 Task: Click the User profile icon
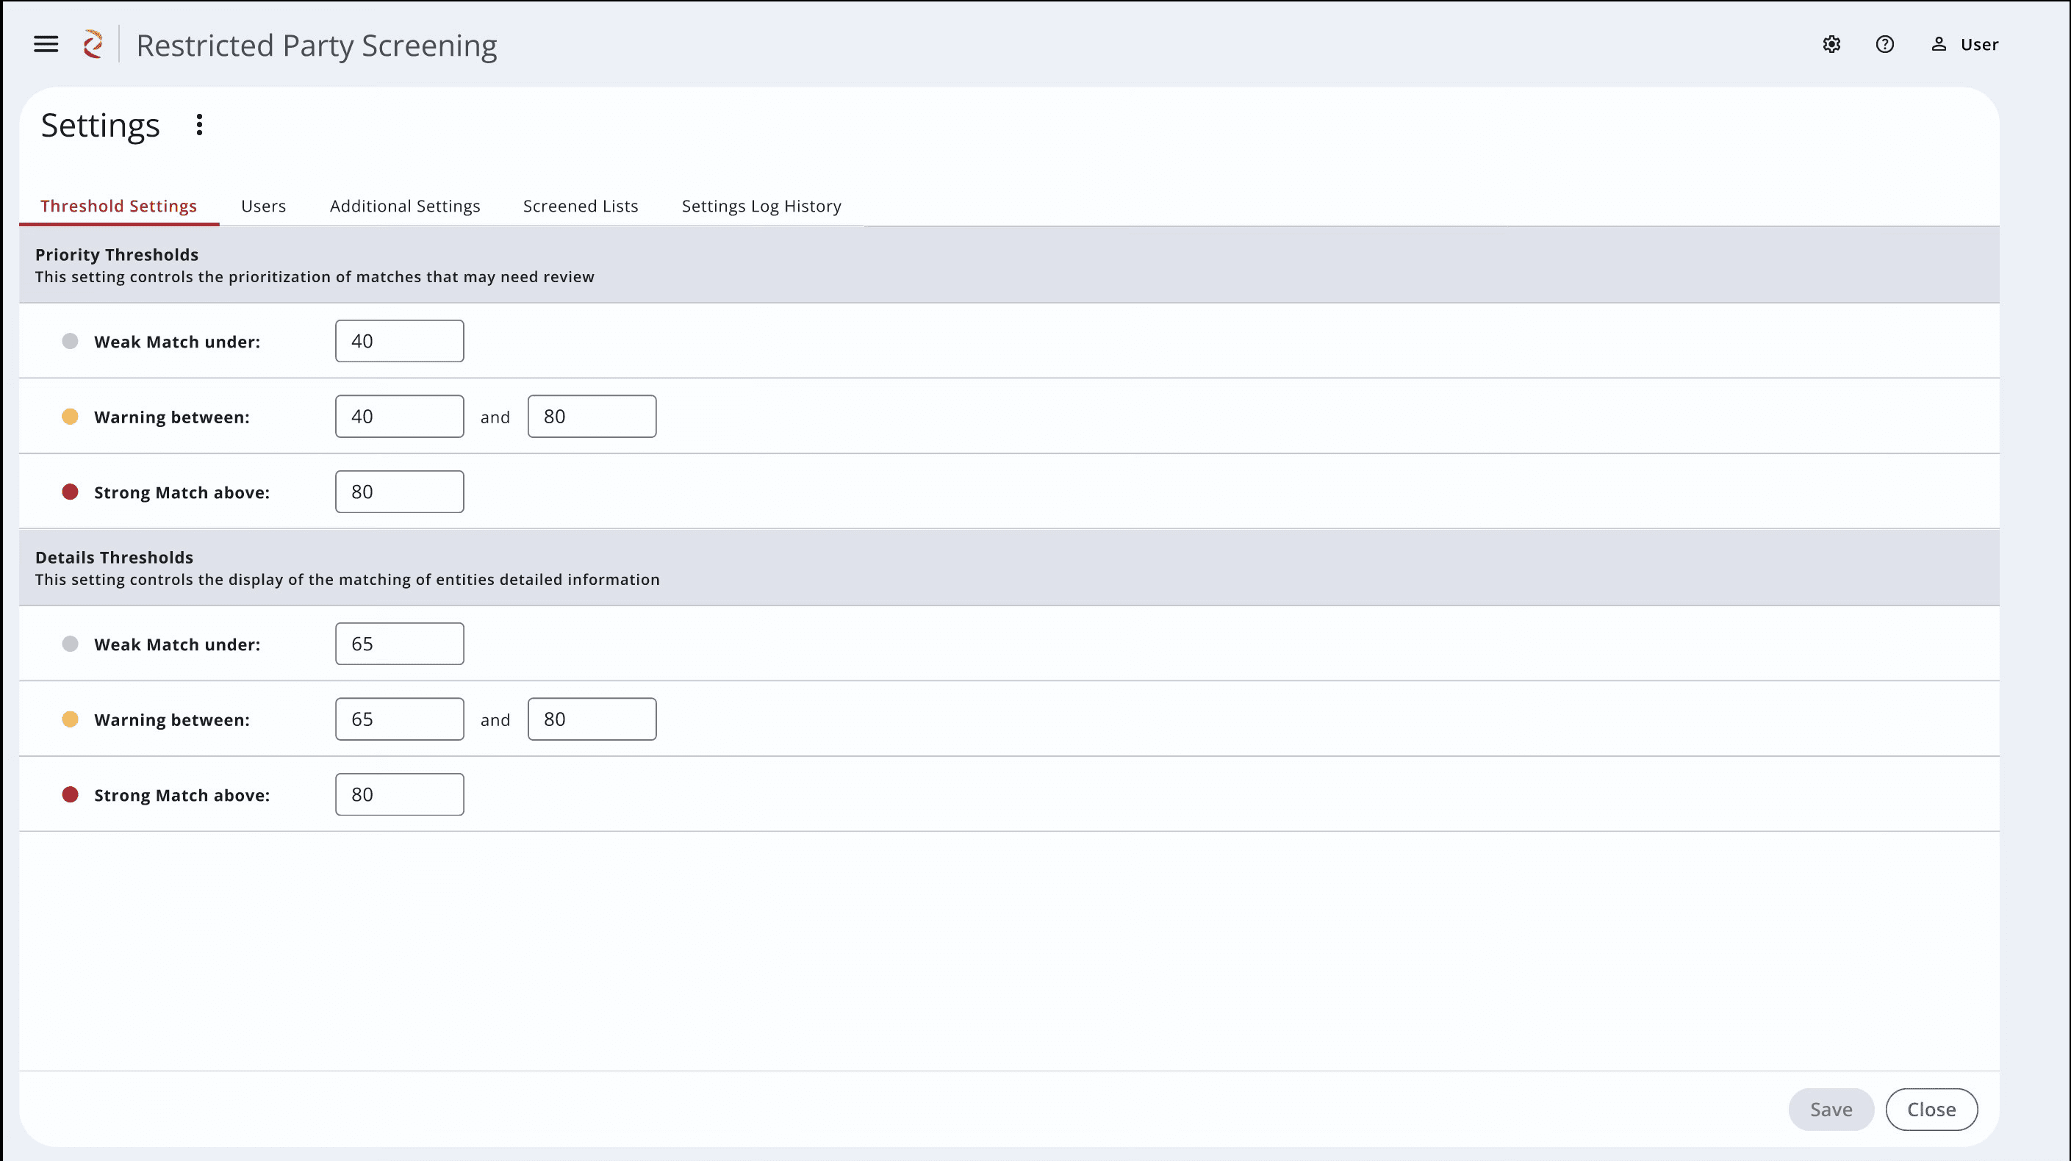pyautogui.click(x=1938, y=44)
